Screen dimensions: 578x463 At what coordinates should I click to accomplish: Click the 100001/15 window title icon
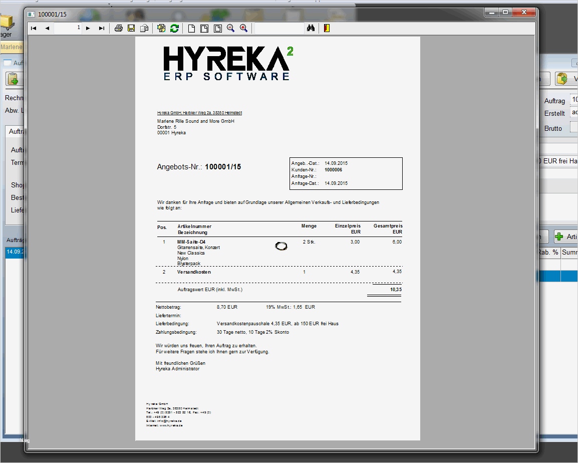pos(32,15)
